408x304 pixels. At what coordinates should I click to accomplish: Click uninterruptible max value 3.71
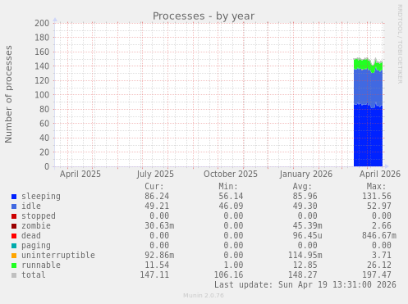[x=381, y=255]
